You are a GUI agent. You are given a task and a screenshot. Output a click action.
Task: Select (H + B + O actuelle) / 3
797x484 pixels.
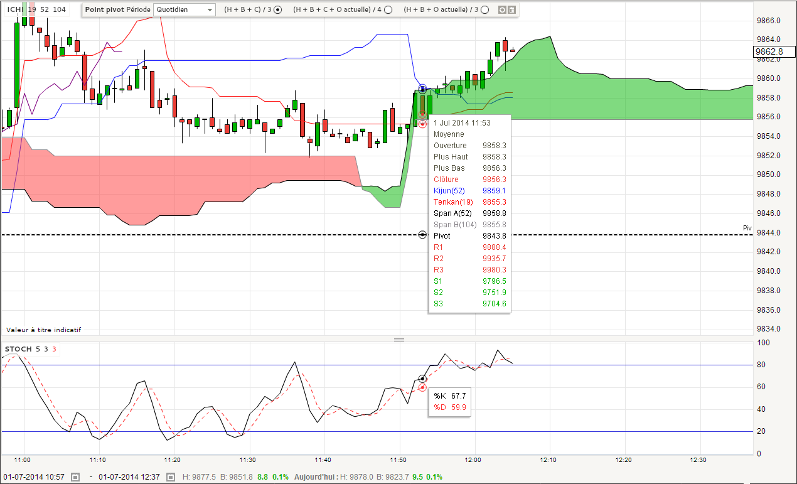484,10
